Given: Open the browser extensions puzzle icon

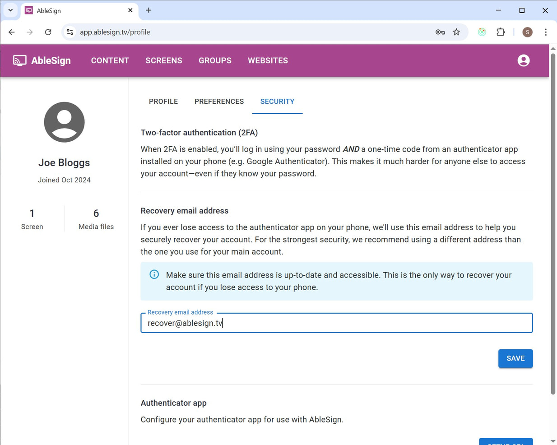Looking at the screenshot, I should [501, 32].
